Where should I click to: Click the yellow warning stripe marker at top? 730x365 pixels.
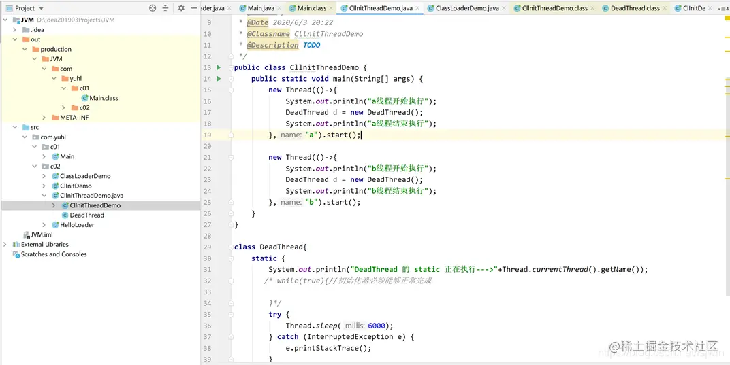[x=727, y=17]
